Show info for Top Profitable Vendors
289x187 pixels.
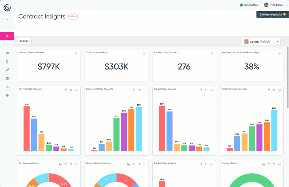tap(212, 164)
